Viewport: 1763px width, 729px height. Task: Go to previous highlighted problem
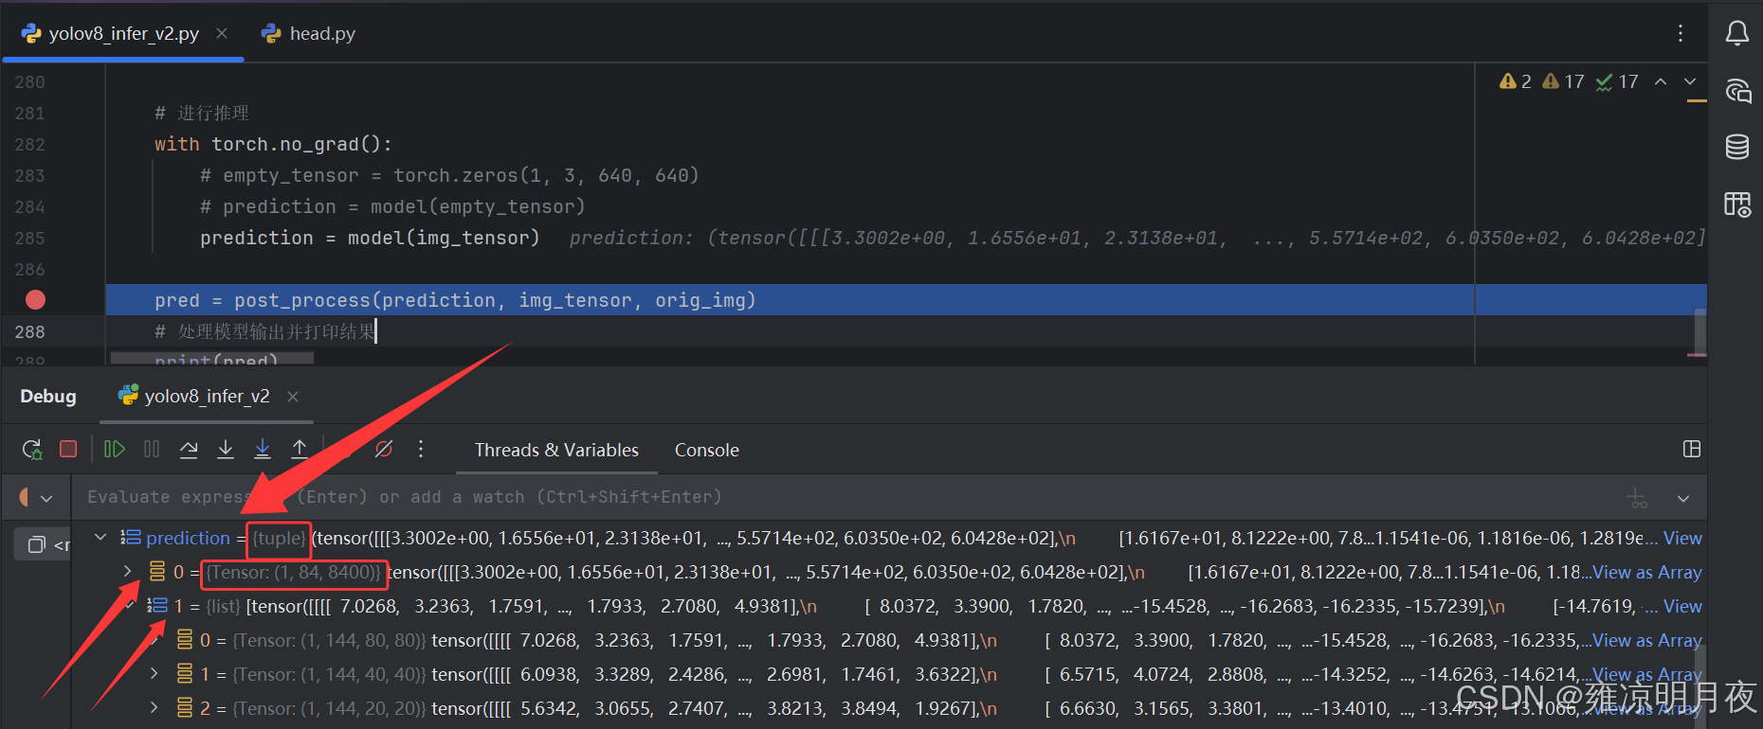pyautogui.click(x=1661, y=81)
